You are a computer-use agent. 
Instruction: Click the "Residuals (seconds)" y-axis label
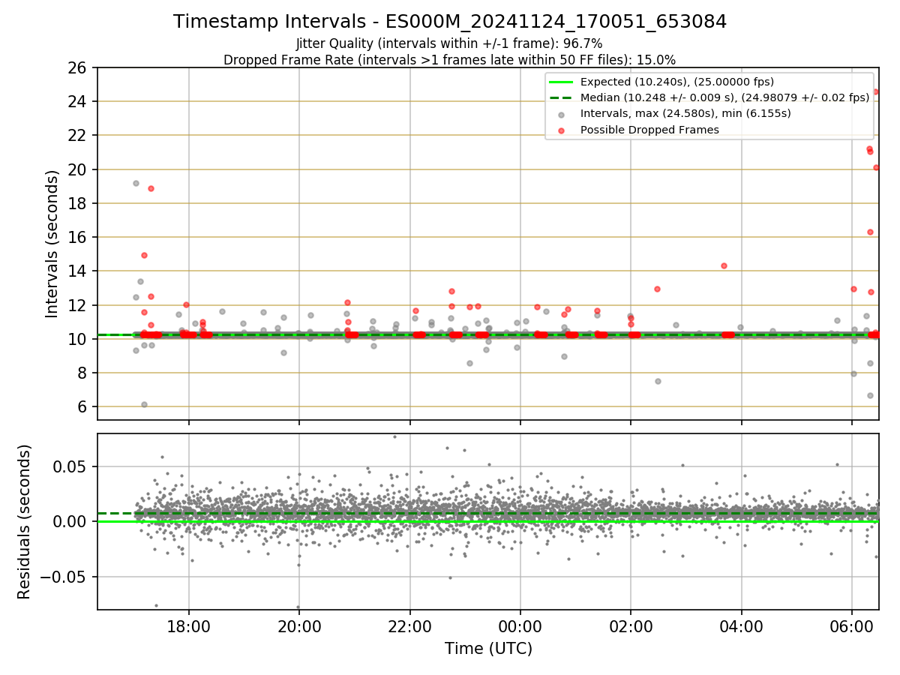24,522
